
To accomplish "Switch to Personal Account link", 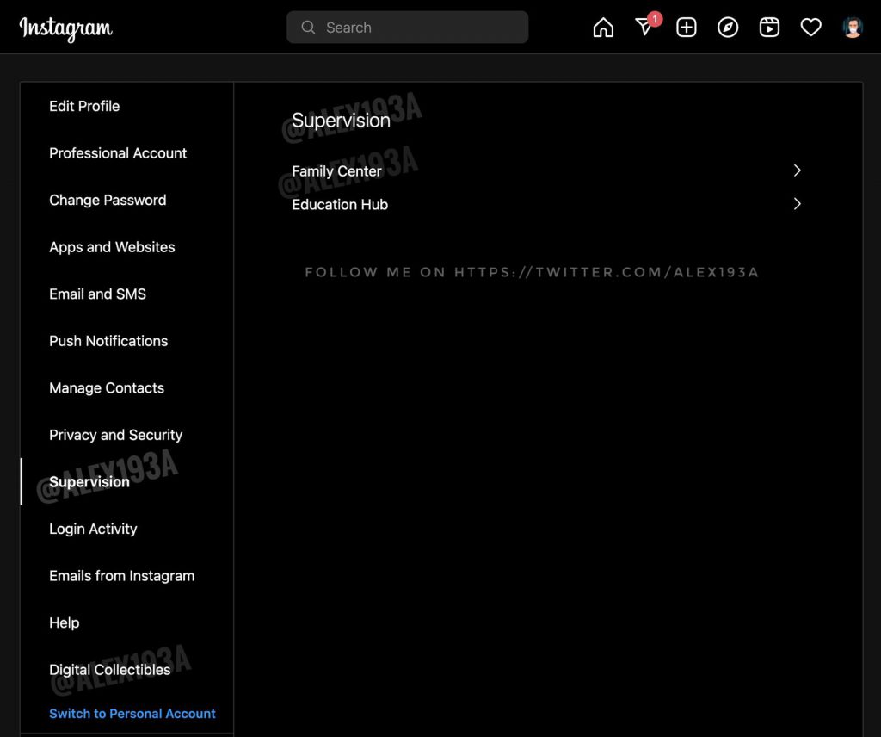I will click(x=132, y=714).
